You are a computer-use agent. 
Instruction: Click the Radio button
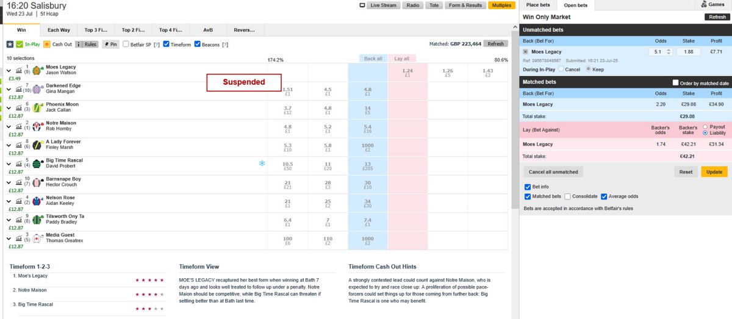click(x=413, y=5)
